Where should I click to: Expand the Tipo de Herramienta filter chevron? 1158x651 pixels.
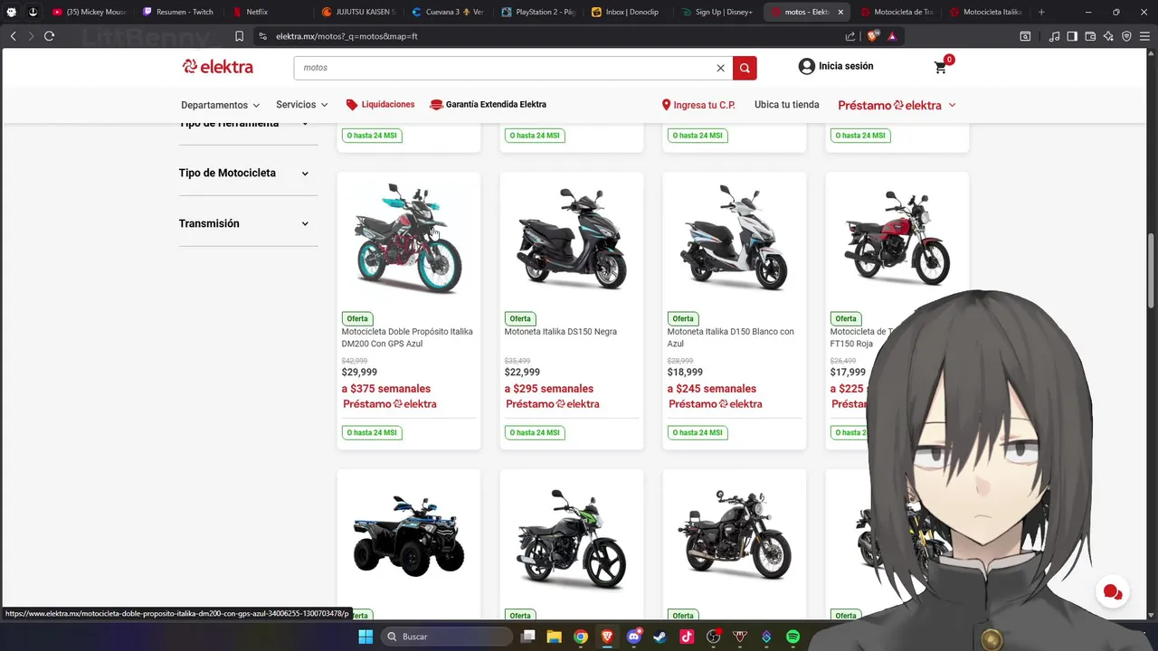coord(305,124)
